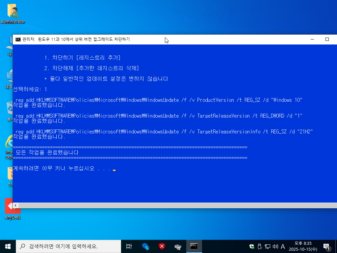Click the line '선택하세요: 1'
The image size is (337, 253).
coord(30,89)
